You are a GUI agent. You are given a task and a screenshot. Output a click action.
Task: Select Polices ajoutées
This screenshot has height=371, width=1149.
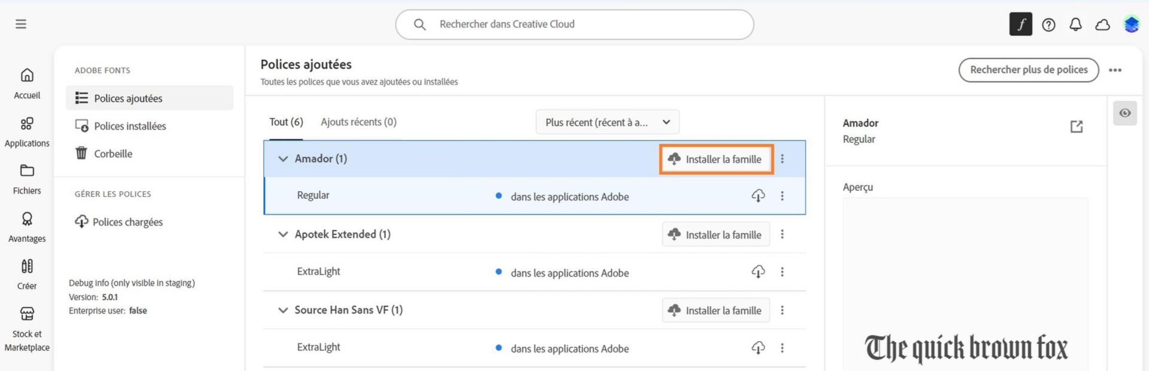point(150,98)
